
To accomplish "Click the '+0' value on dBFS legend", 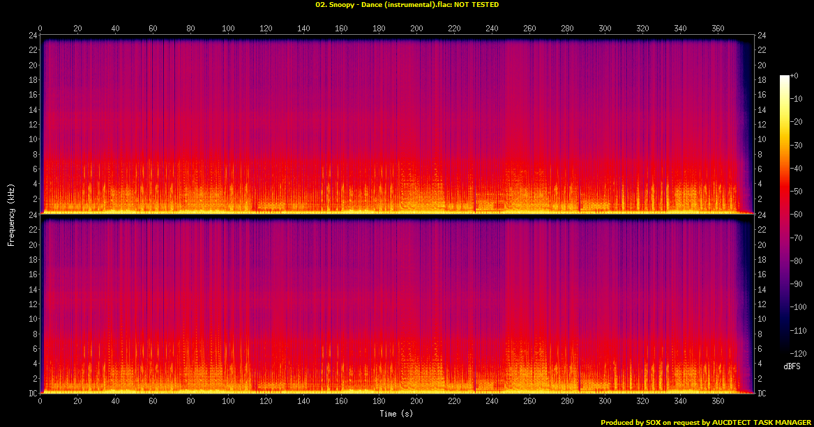I will click(x=794, y=76).
